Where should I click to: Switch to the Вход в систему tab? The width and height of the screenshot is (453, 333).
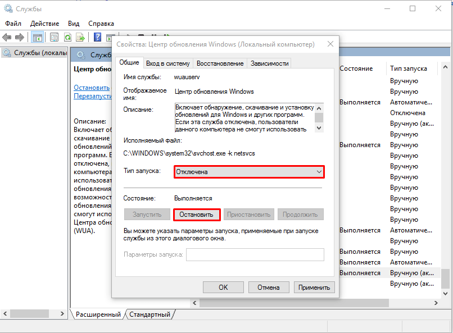pos(168,63)
